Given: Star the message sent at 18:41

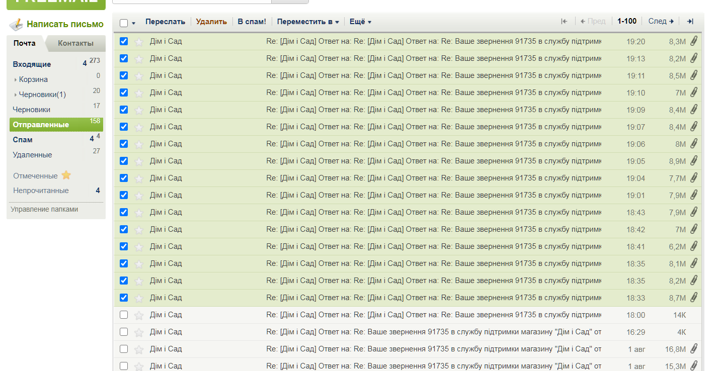Looking at the screenshot, I should pos(139,247).
